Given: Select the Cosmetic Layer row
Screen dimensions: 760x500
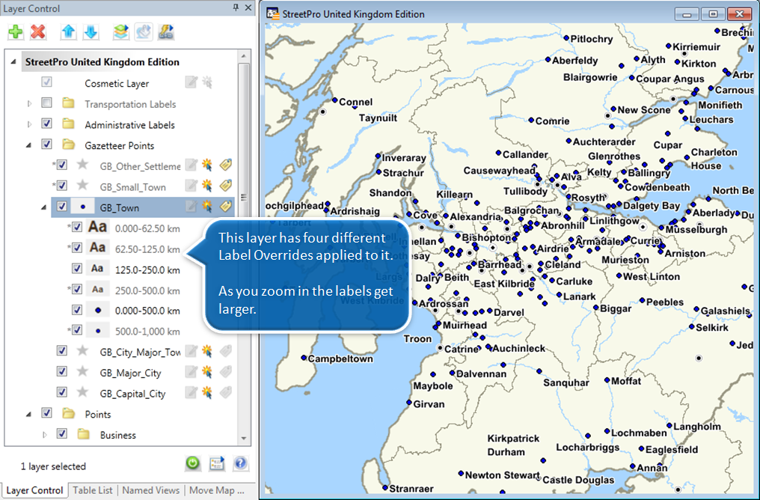Looking at the screenshot, I should coord(117,83).
